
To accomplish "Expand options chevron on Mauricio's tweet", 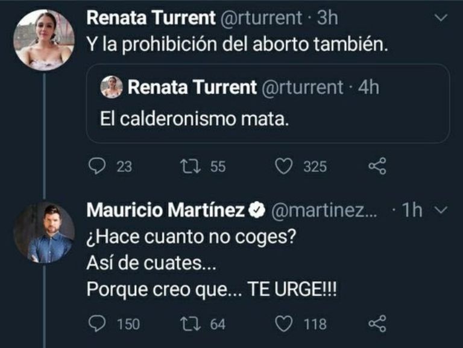I will click(x=440, y=210).
